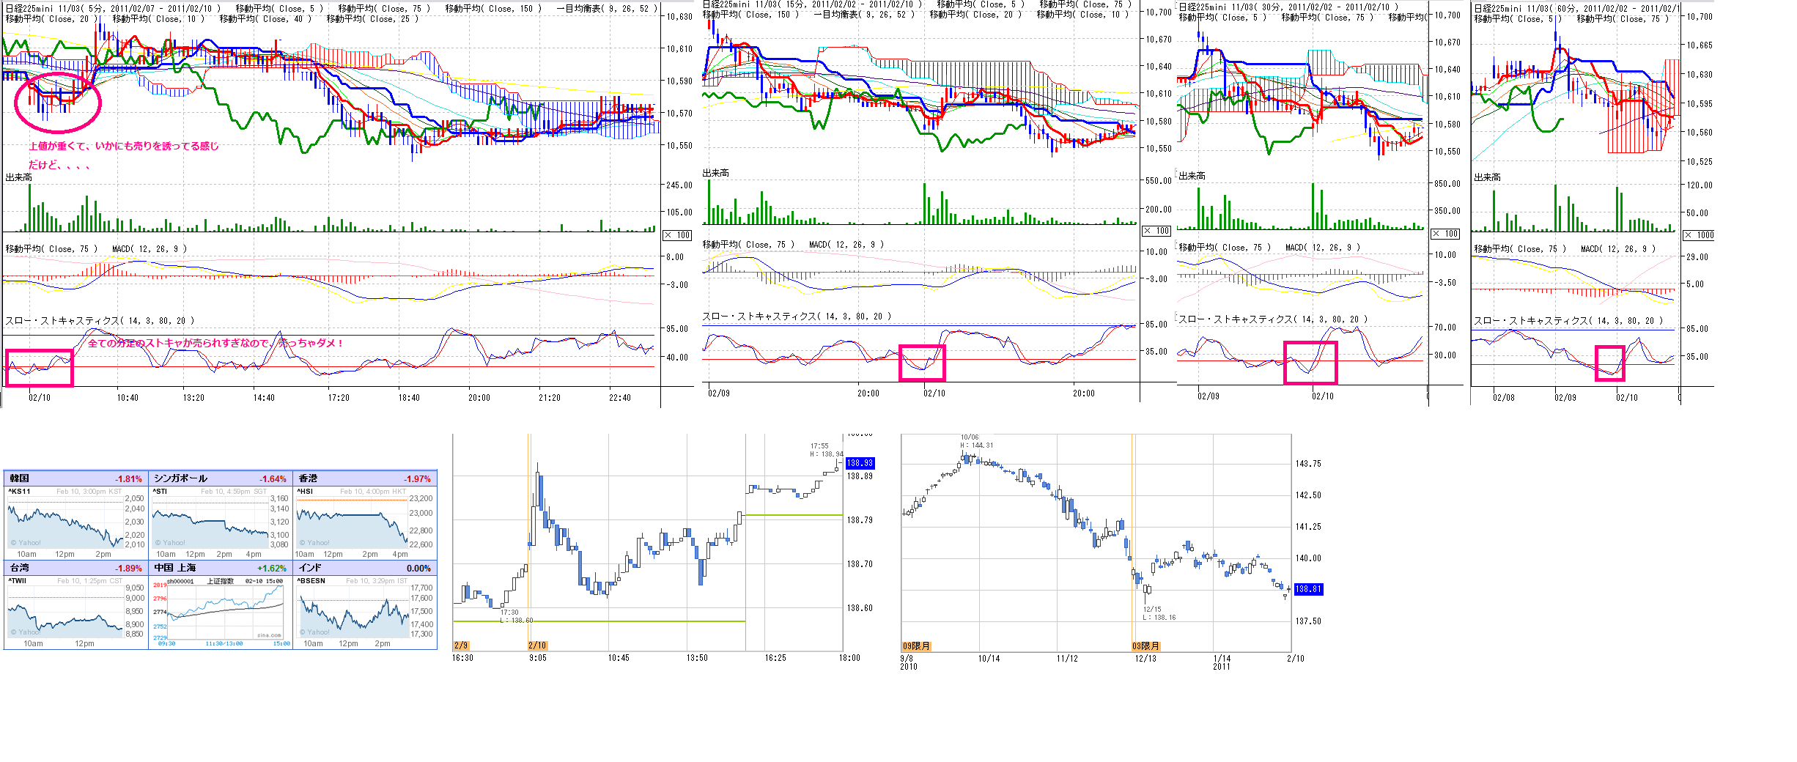Viewport: 1797px width, 762px height.
Task: Click the blue 138.93 current price label
Action: pyautogui.click(x=860, y=463)
